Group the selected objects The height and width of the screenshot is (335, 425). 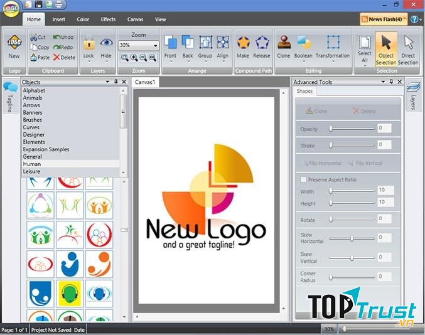205,48
